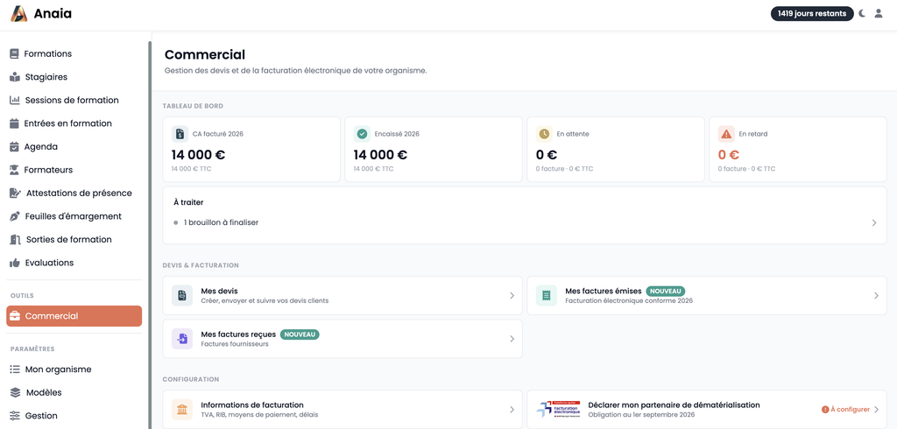Click the Encaissé 2026 checkmark icon
Screen dimensions: 897x429
tap(362, 134)
